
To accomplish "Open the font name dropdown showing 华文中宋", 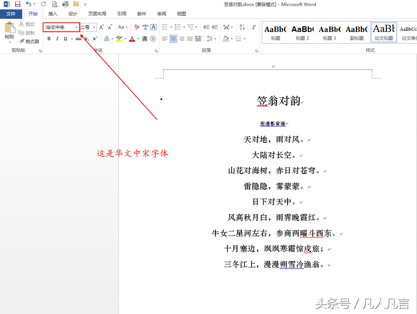I will pyautogui.click(x=77, y=27).
